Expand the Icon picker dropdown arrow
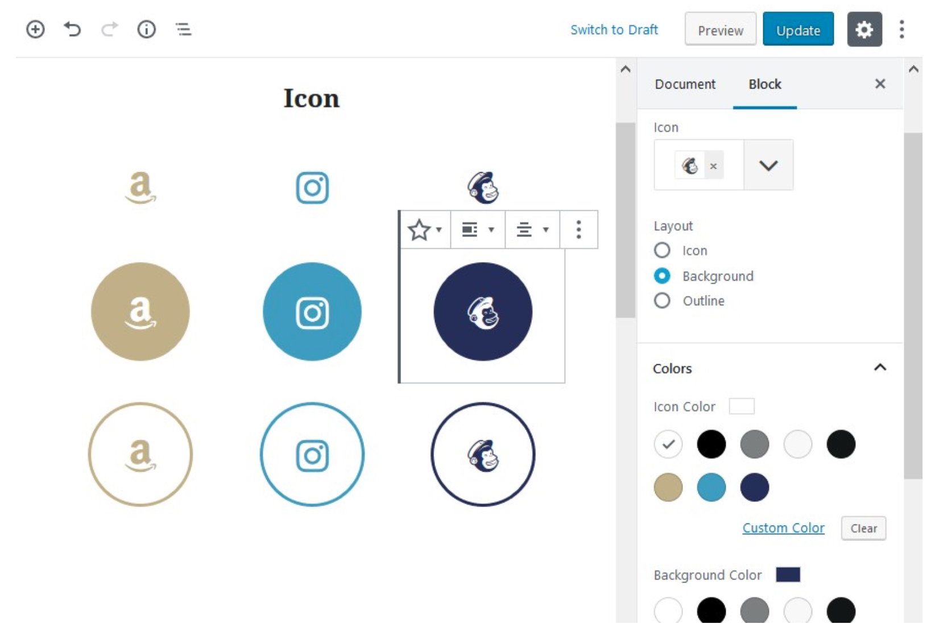This screenshot has width=935, height=624. coord(768,165)
